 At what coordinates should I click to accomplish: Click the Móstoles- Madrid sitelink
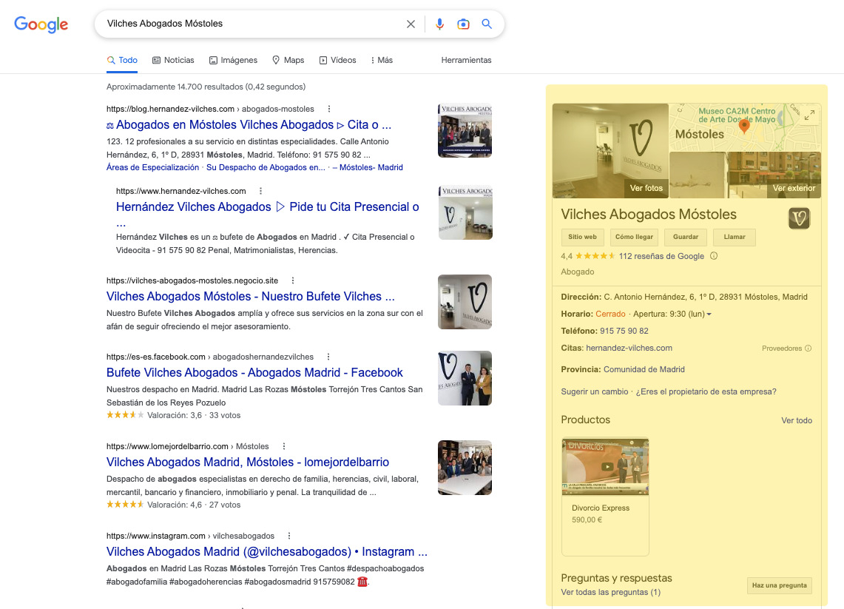(x=368, y=167)
